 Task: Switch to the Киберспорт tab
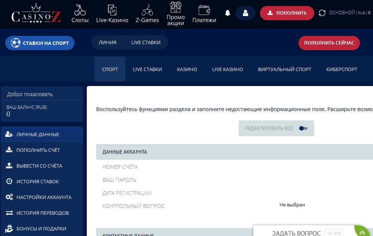pyautogui.click(x=342, y=69)
